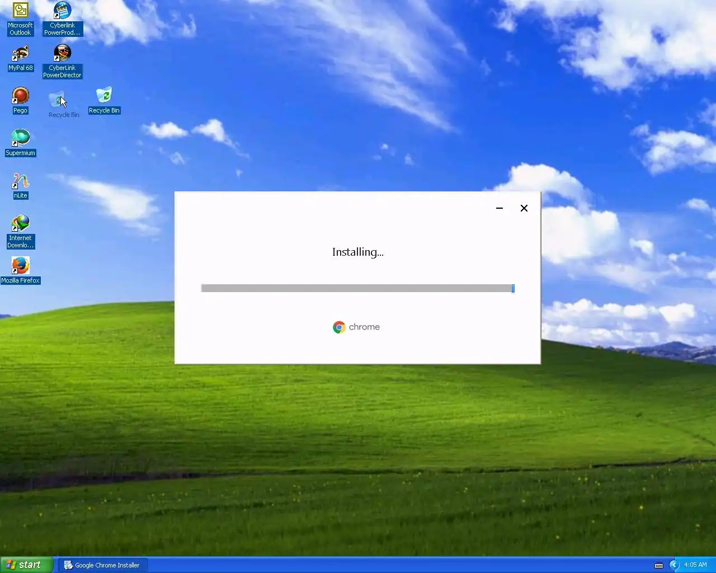
Task: Select the Pego desktop shortcut
Action: (x=20, y=101)
